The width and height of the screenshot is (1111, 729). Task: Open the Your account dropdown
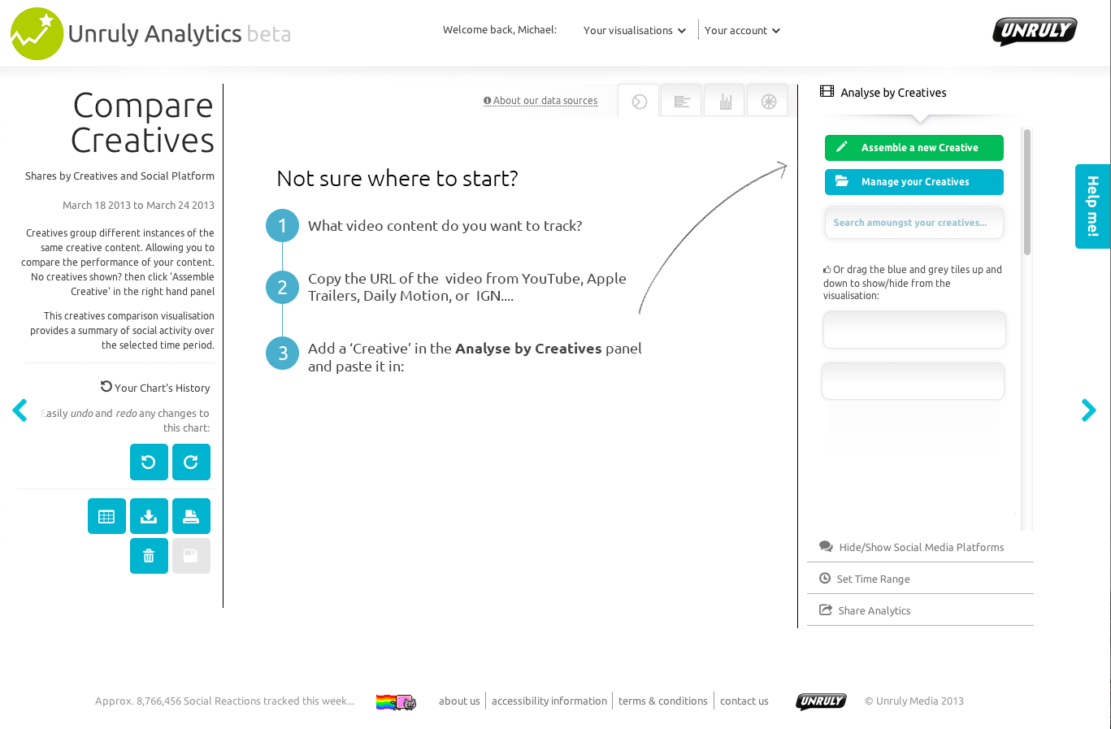pyautogui.click(x=742, y=31)
